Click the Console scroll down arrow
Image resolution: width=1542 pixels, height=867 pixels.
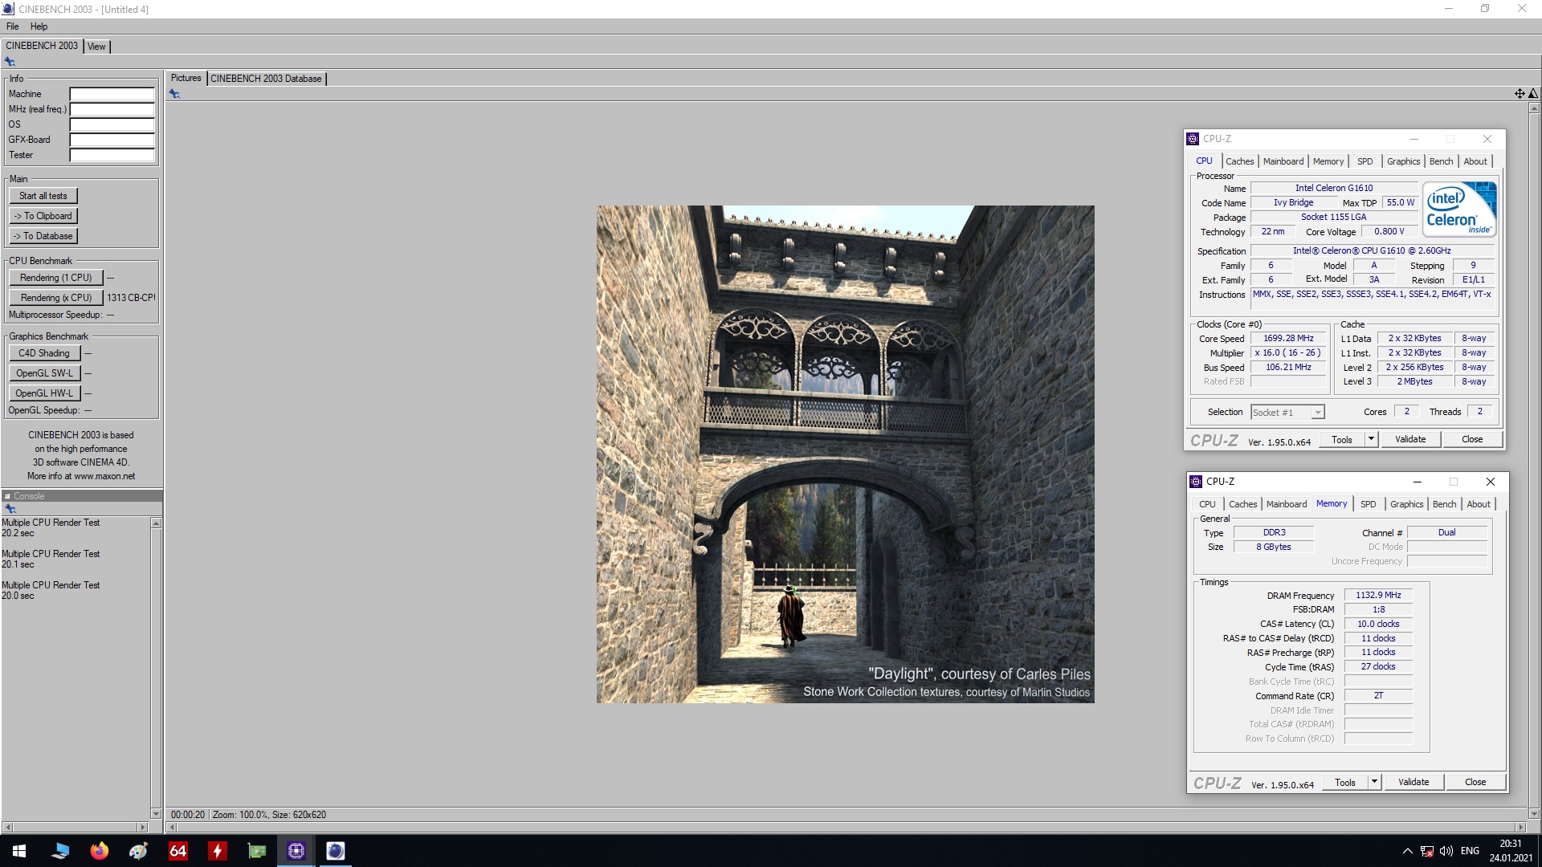(156, 813)
